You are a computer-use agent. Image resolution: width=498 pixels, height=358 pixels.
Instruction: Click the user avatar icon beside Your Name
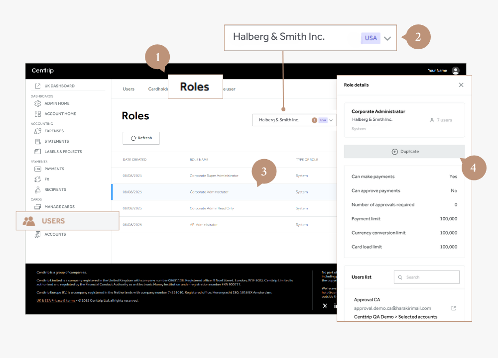456,71
